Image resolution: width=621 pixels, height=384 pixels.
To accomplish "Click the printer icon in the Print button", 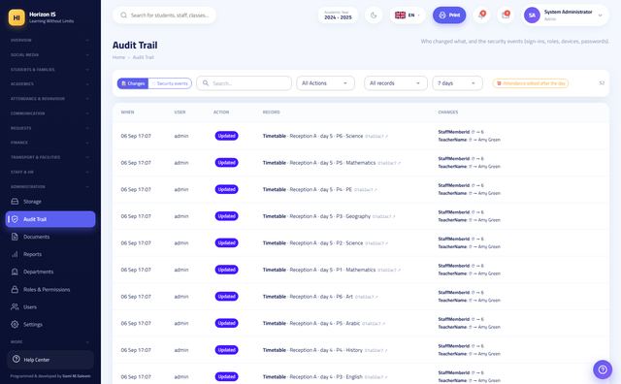I will (x=442, y=16).
